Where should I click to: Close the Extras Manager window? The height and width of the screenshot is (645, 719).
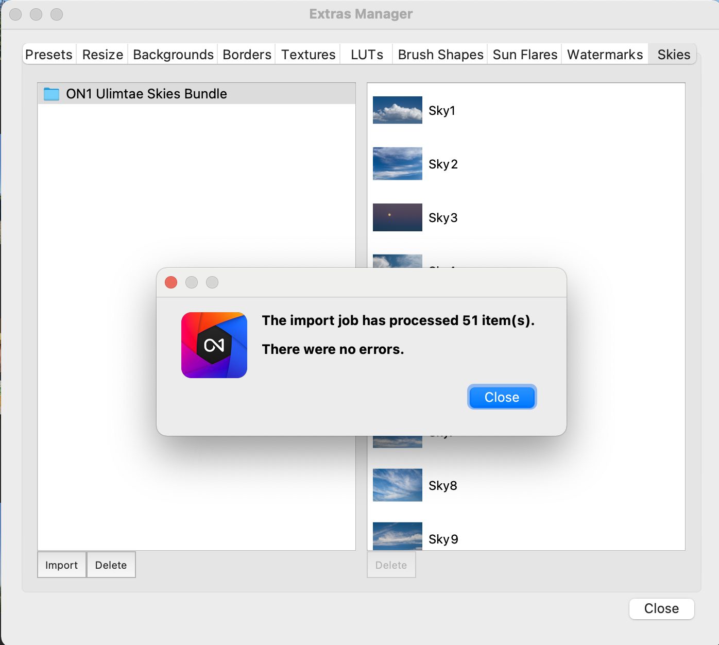[661, 608]
